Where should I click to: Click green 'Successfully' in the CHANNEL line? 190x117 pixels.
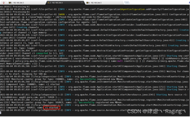coord(88,79)
